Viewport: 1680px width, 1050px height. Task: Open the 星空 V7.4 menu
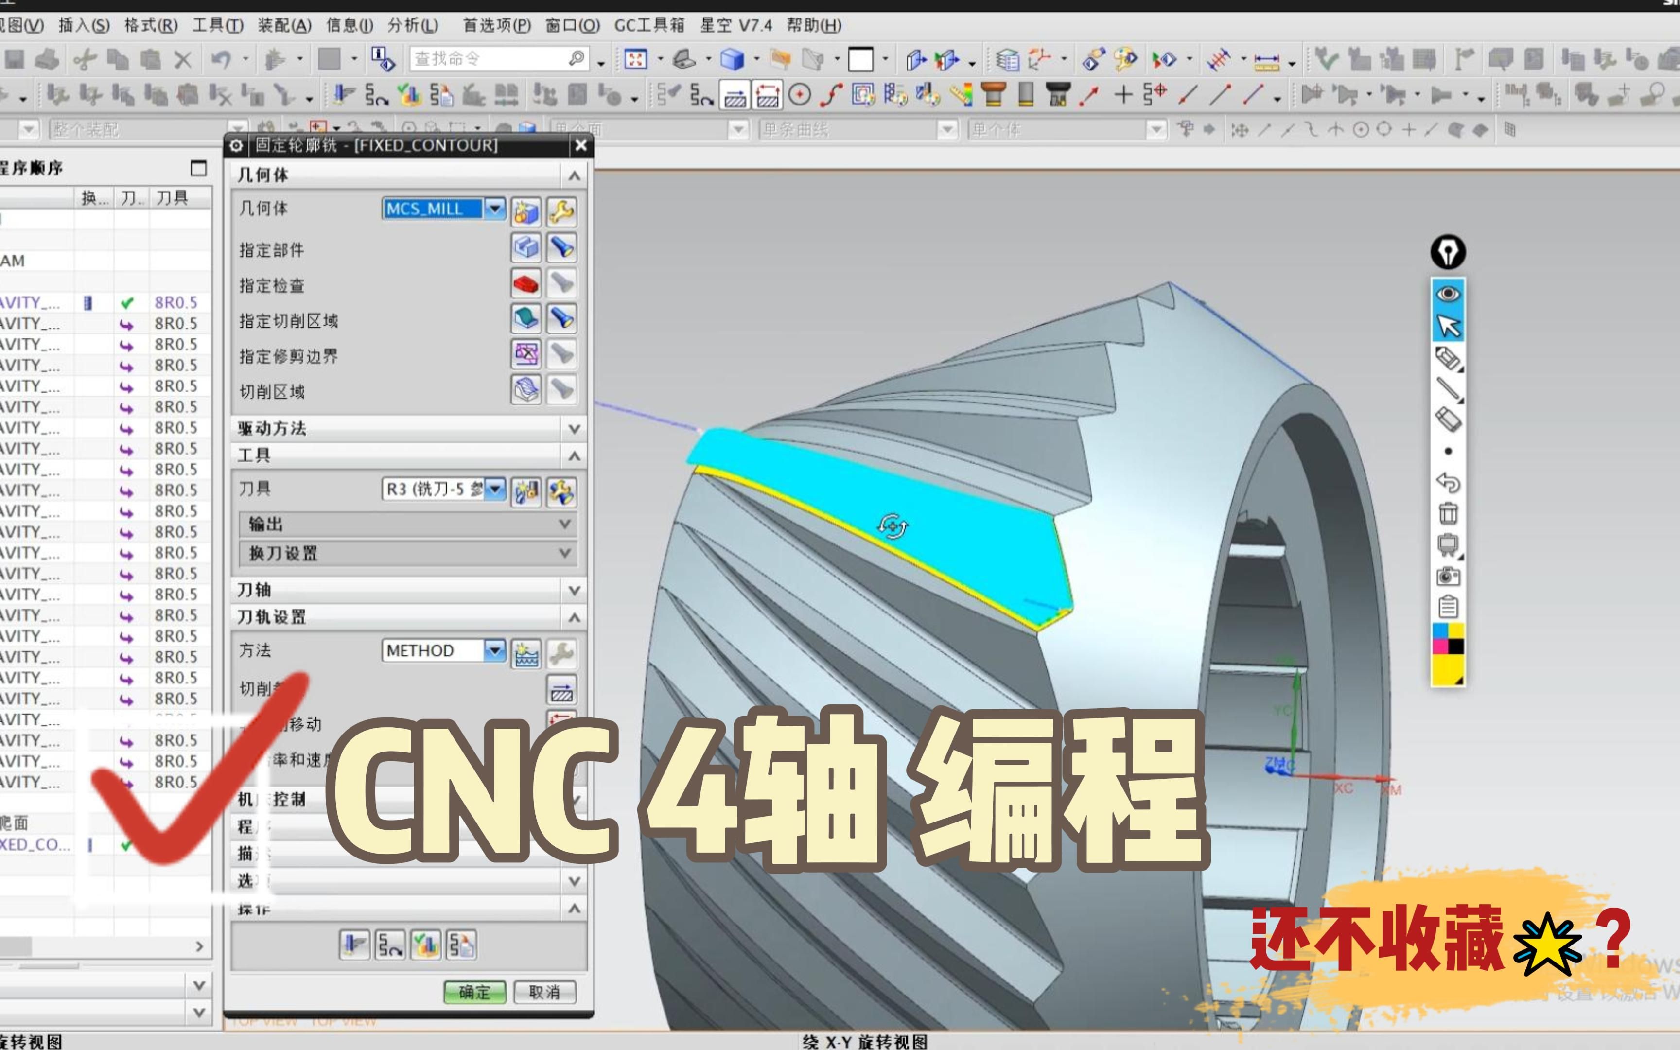click(x=736, y=26)
